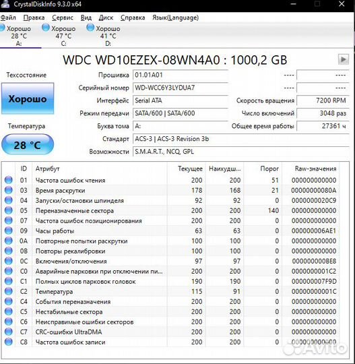Click the Наихудш... column header

click(x=224, y=169)
